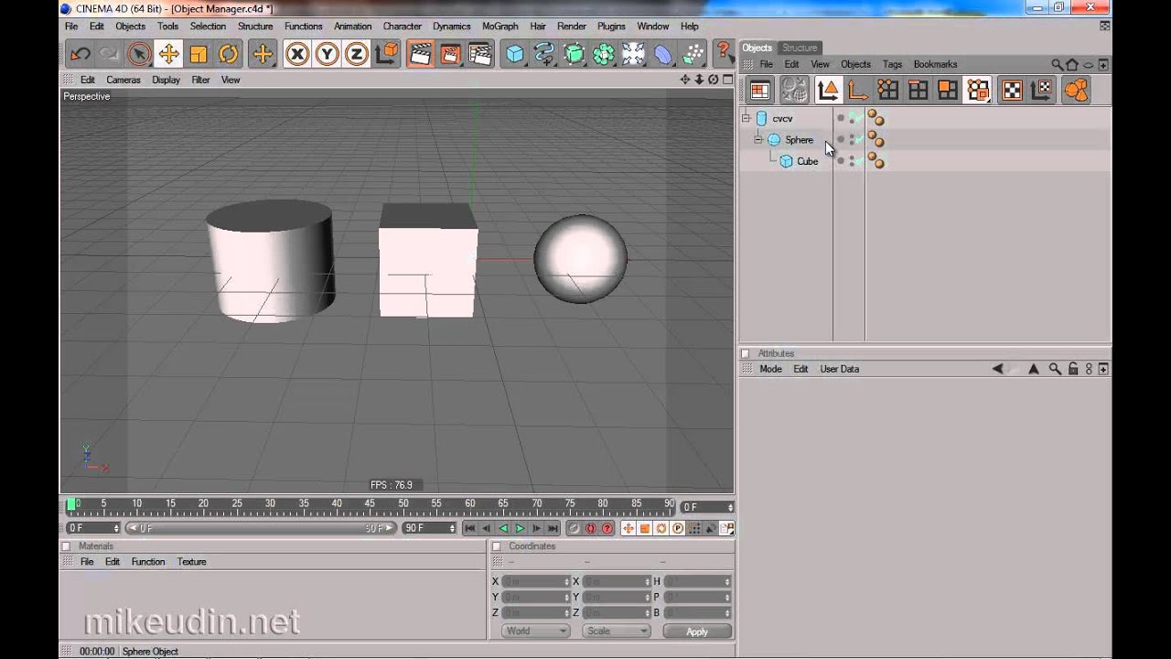1171x659 pixels.
Task: Select the Phong tag on cvcv row
Action: coord(876,118)
